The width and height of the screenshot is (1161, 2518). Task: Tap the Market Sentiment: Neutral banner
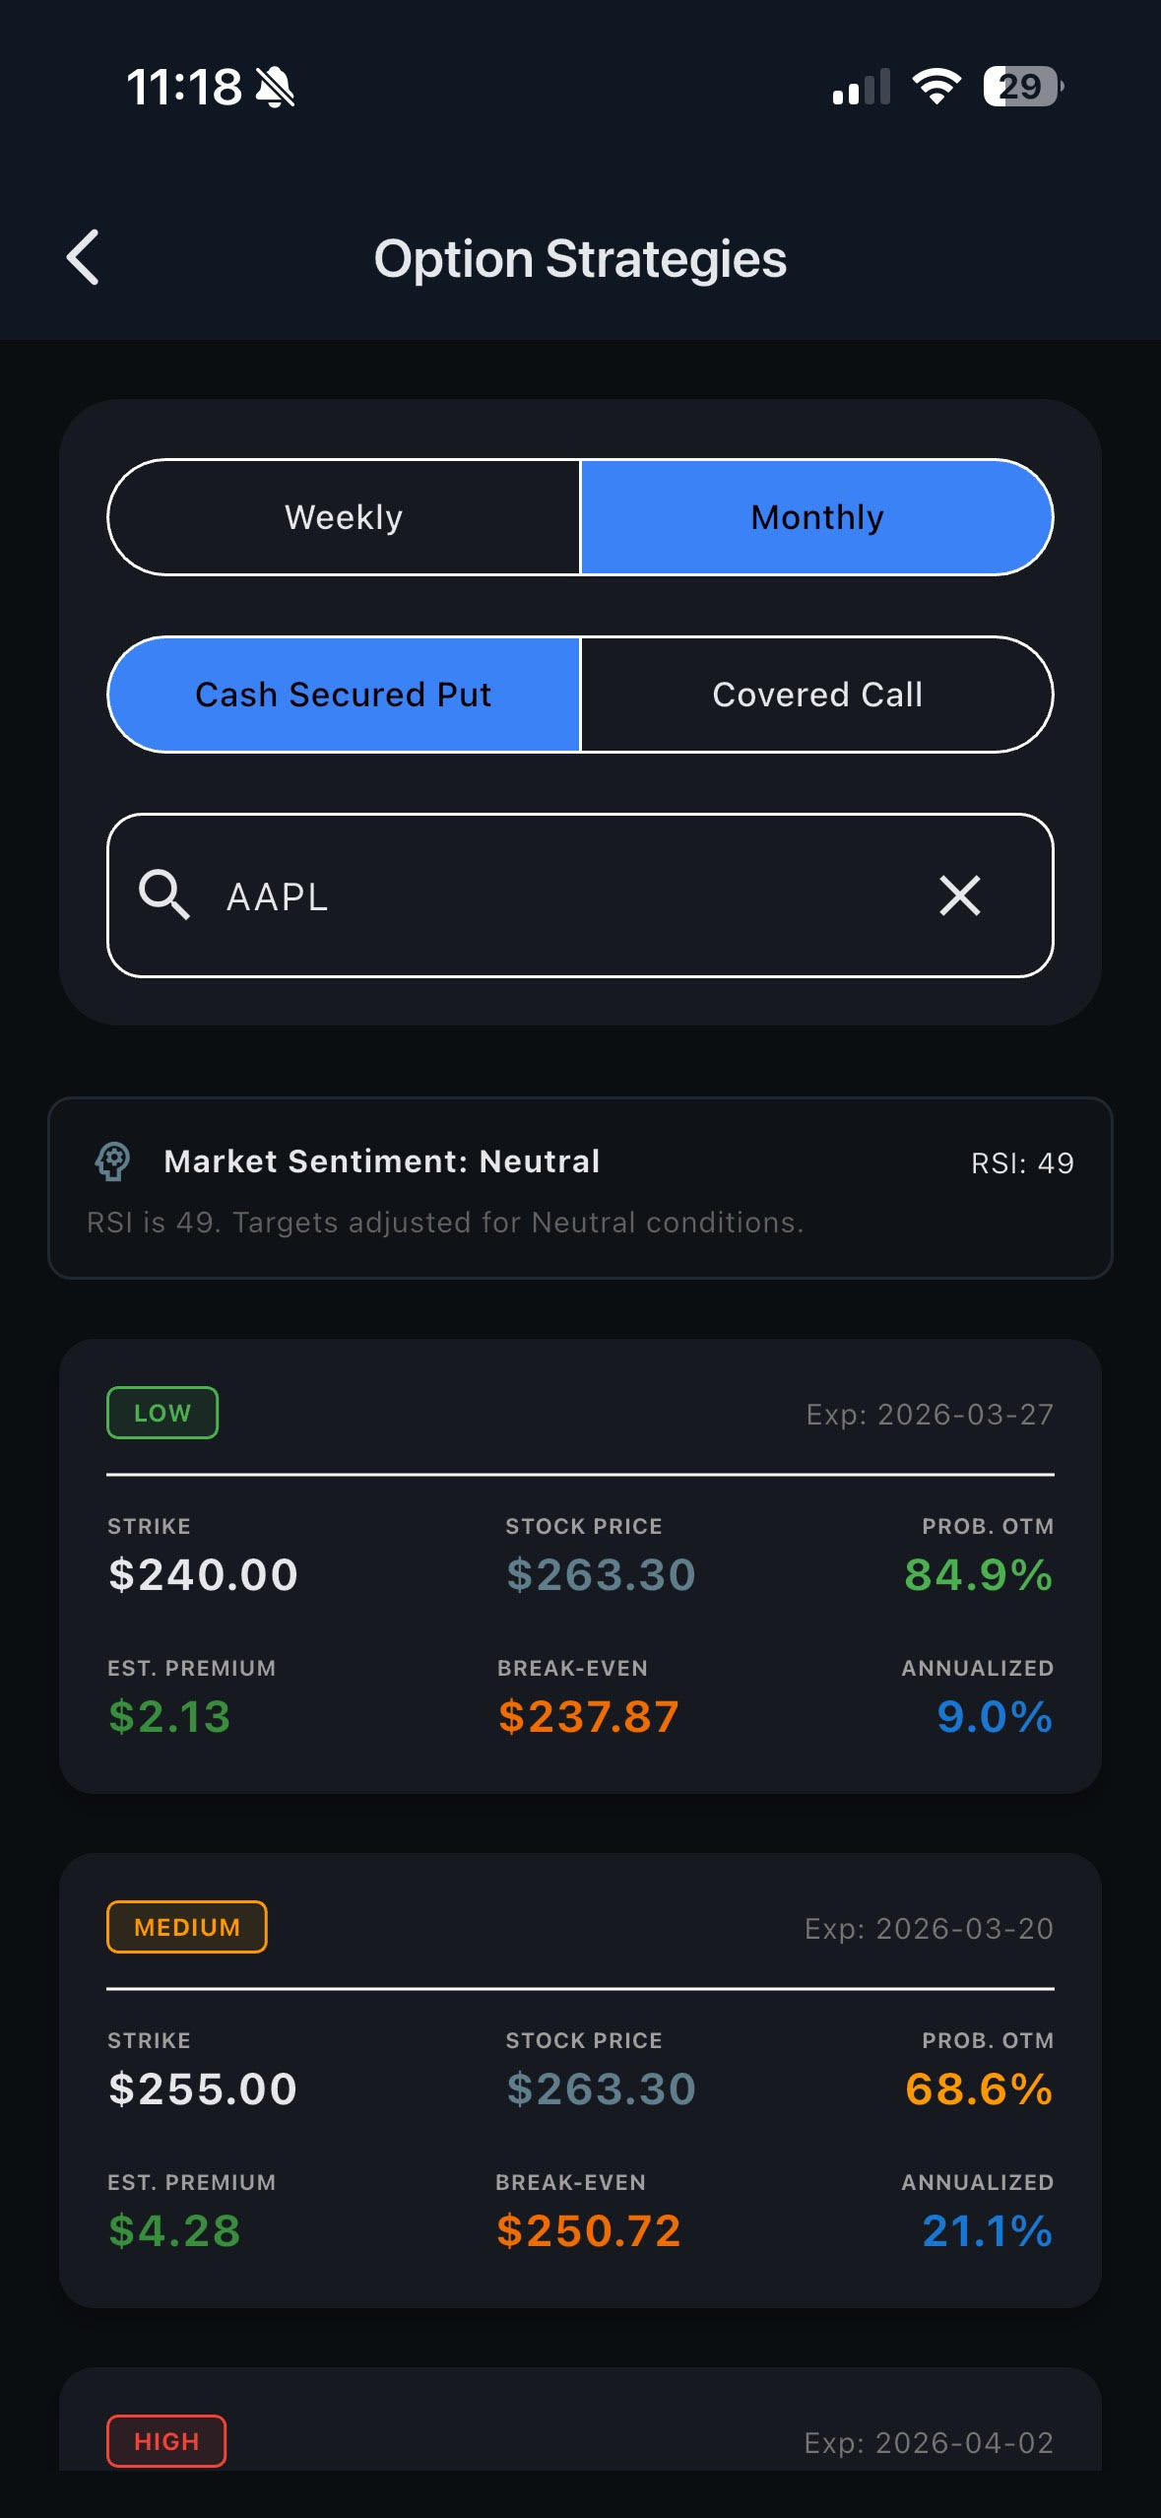(x=580, y=1188)
